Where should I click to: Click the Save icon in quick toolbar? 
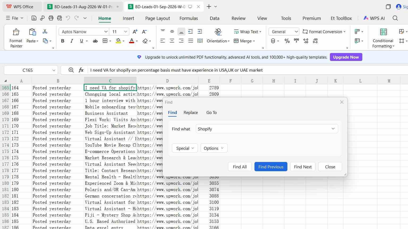(34, 18)
